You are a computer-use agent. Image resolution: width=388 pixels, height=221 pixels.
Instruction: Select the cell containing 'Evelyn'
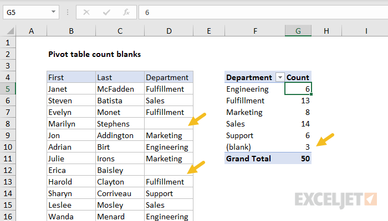tap(71, 112)
